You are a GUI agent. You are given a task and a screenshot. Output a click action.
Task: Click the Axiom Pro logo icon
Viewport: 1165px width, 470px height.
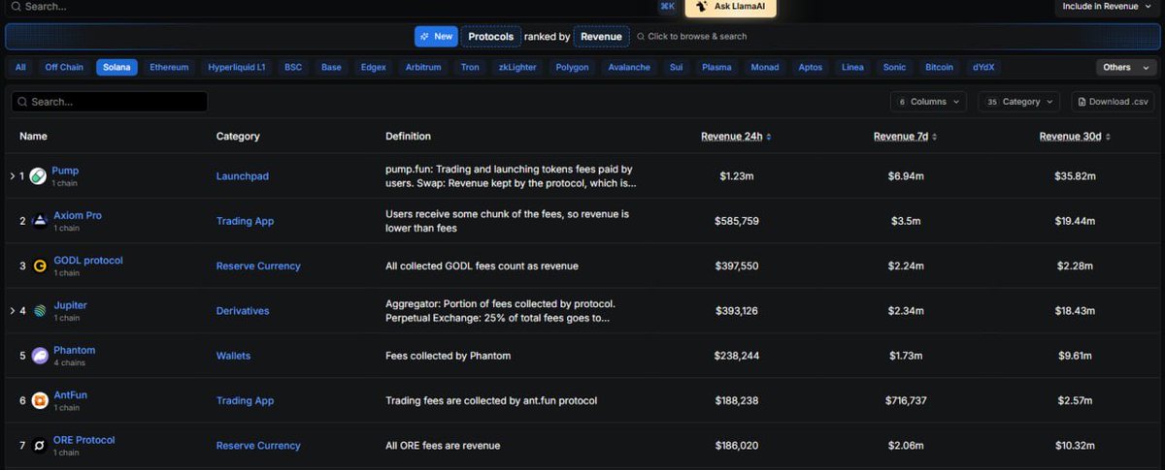[40, 221]
